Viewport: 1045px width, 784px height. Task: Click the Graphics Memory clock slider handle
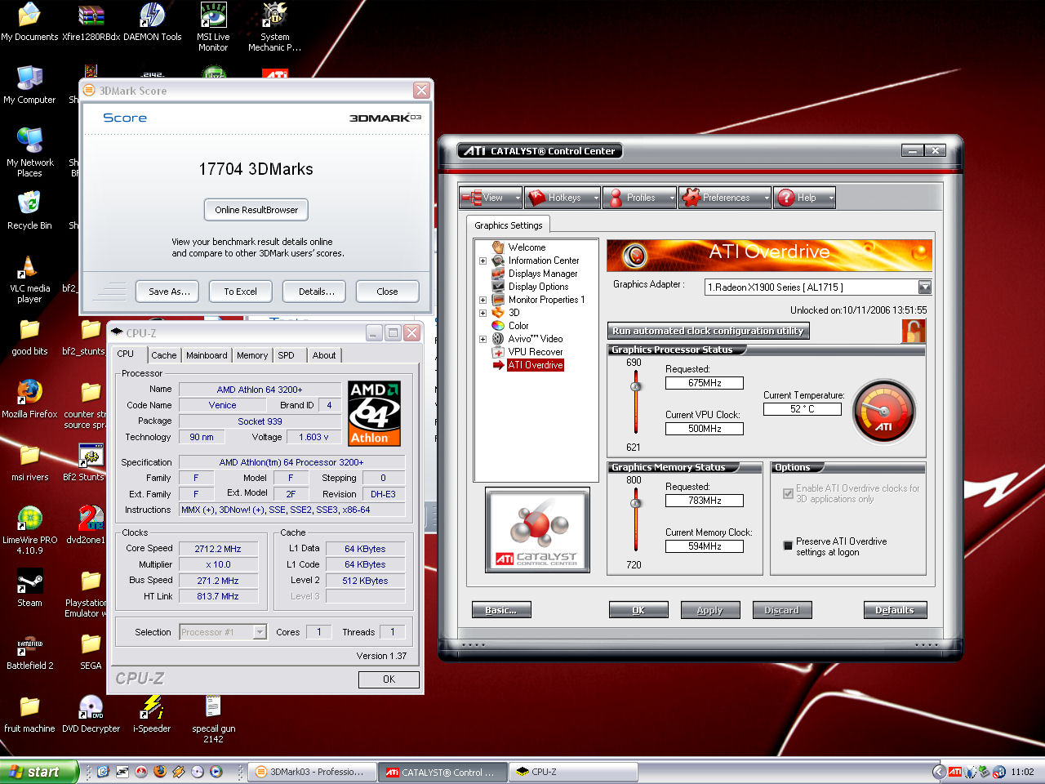coord(635,503)
